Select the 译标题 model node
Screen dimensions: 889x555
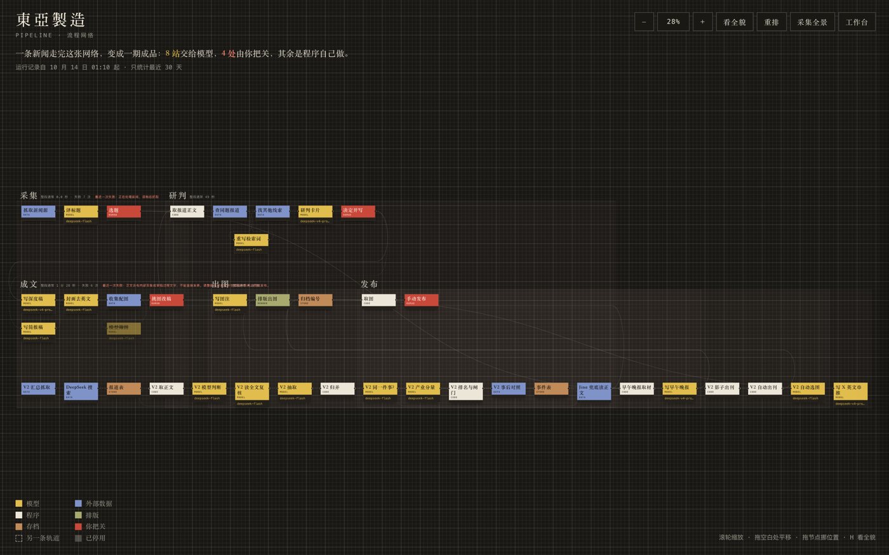(81, 211)
